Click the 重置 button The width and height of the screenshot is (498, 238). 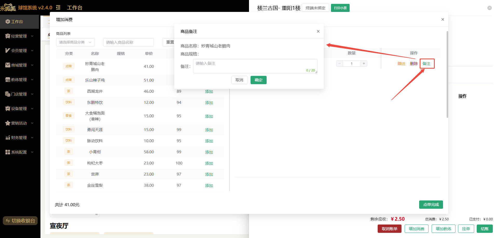[169, 42]
